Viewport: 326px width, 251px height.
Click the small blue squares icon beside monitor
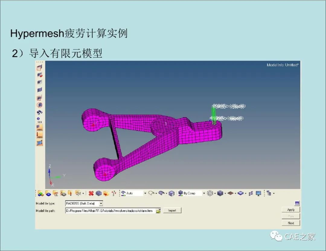[251, 193]
